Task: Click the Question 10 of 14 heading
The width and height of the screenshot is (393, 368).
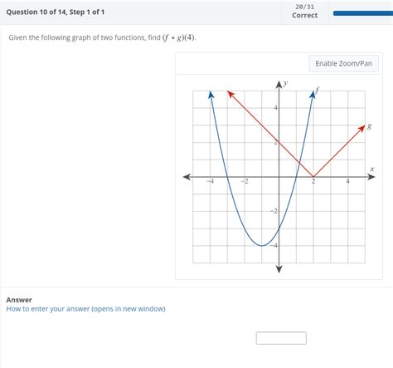Action: 56,12
